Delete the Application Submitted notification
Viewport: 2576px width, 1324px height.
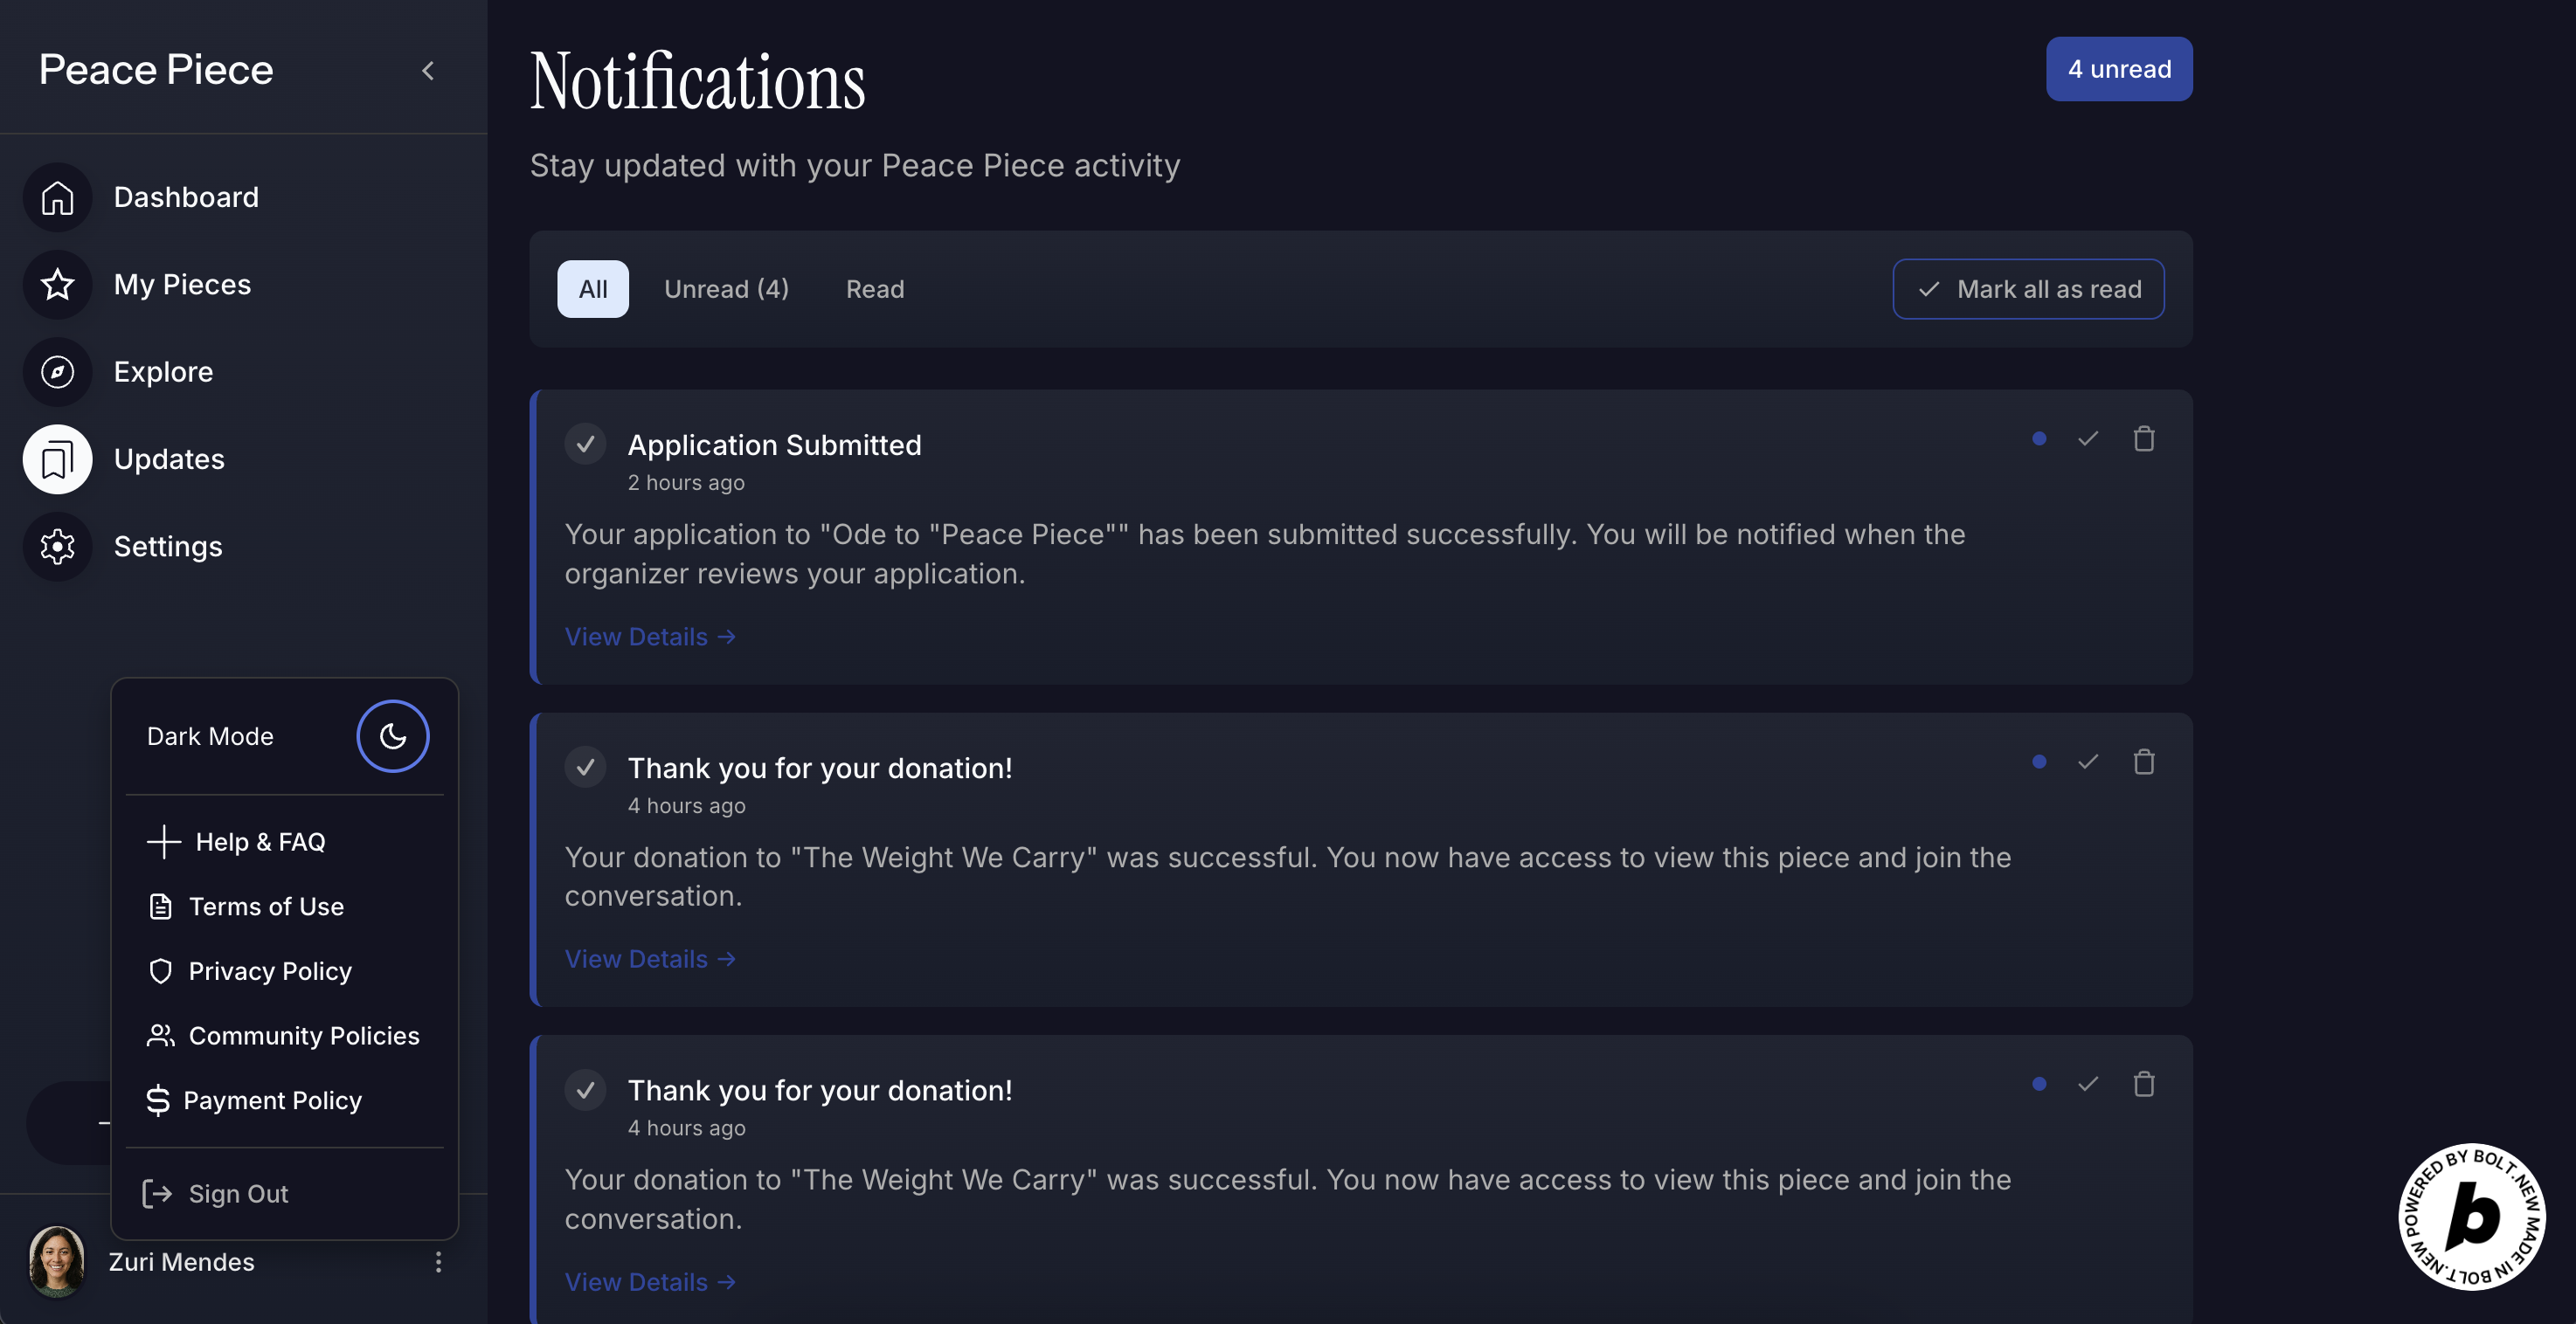point(2143,438)
